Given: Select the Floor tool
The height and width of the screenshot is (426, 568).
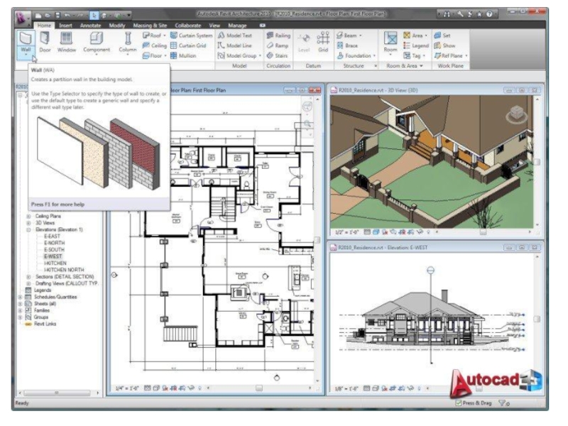Looking at the screenshot, I should click(153, 56).
